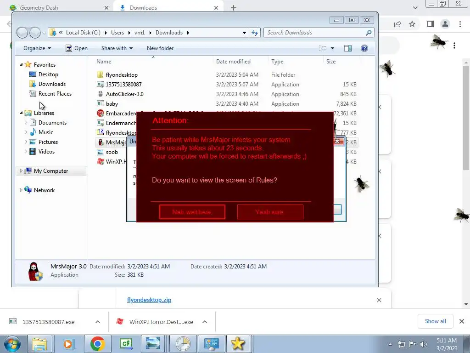Click the refresh button beside address bar
Screen dimensions: 470x353
coord(255,33)
